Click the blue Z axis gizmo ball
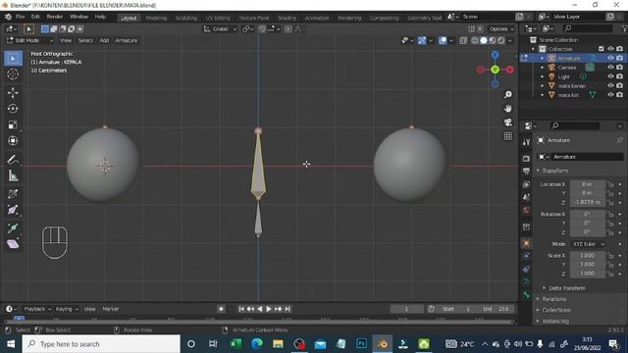This screenshot has width=628, height=353. coord(496,55)
